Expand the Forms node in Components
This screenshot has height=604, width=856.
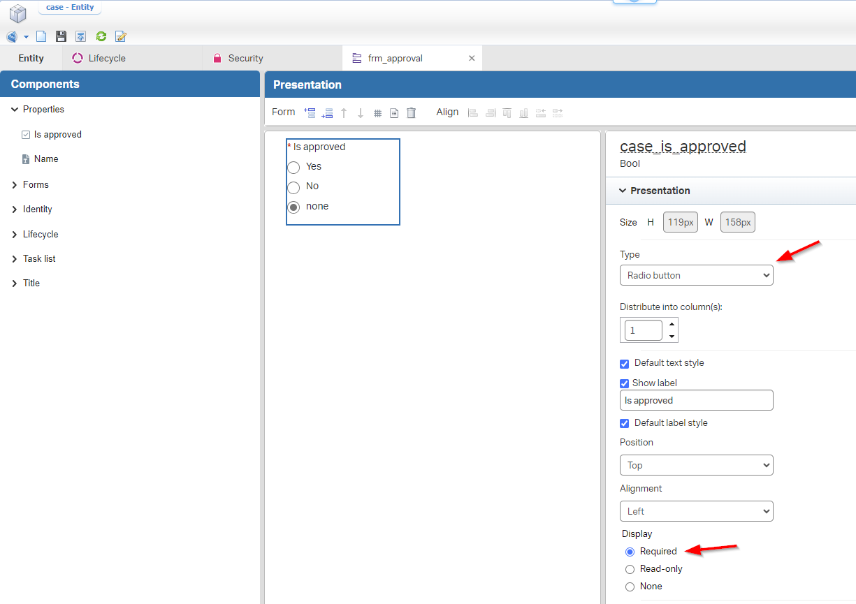pos(15,185)
